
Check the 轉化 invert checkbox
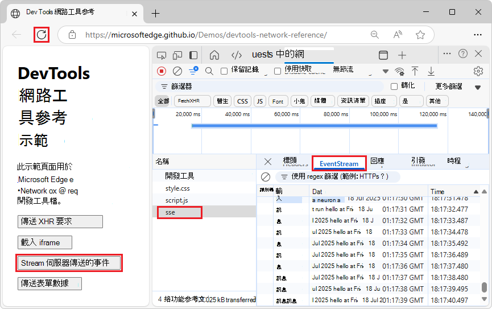click(x=394, y=86)
